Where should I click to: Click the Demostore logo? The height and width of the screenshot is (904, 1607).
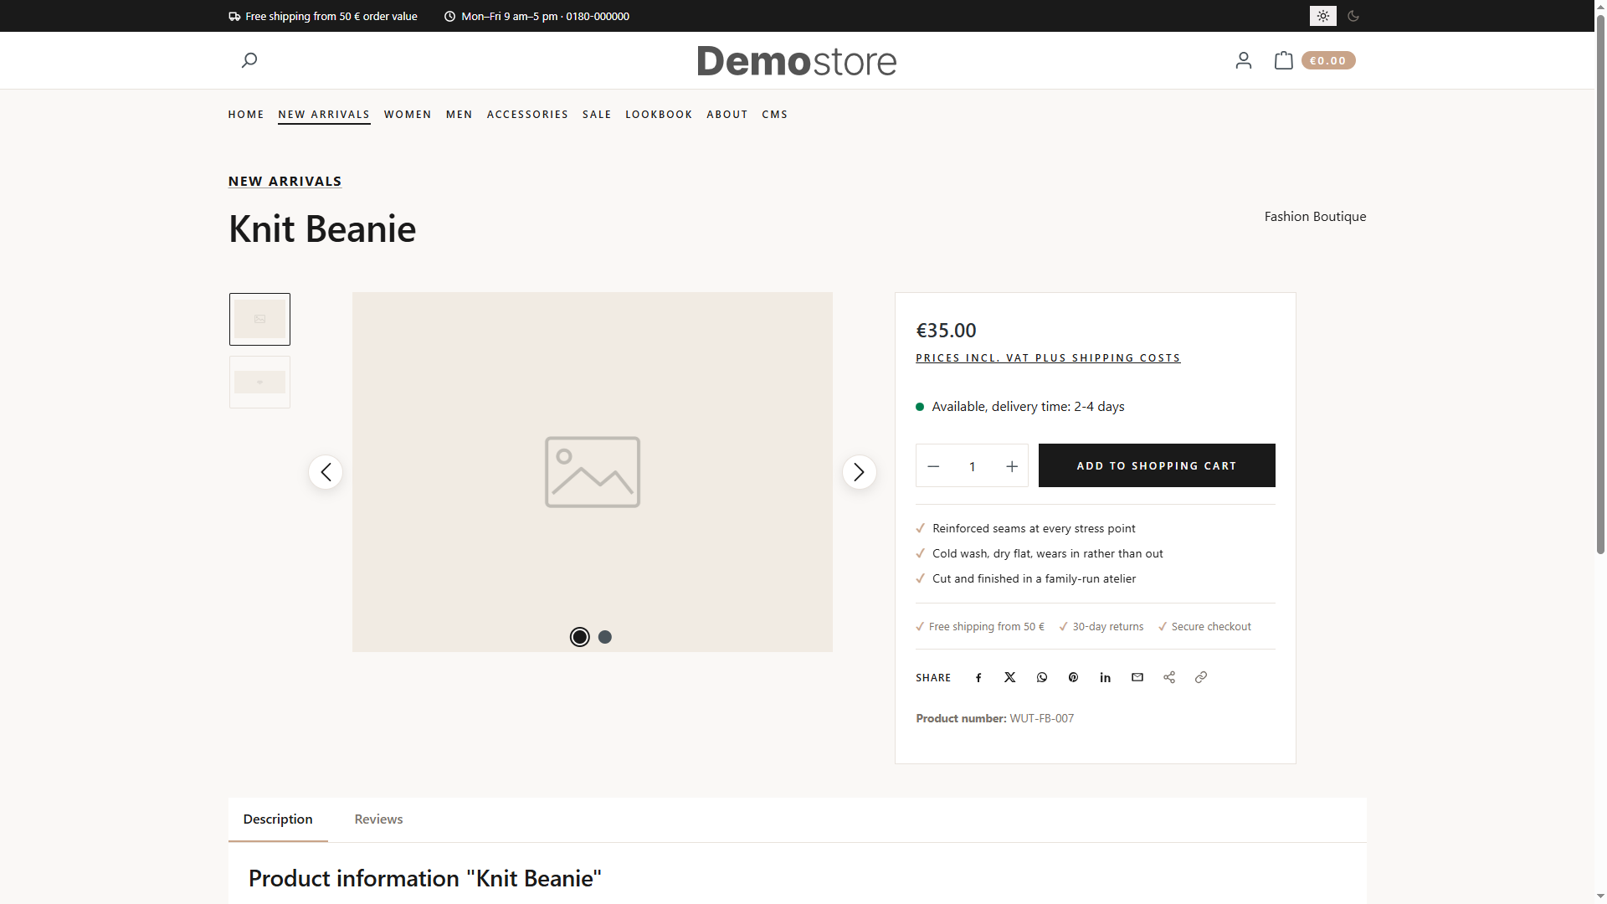click(797, 60)
